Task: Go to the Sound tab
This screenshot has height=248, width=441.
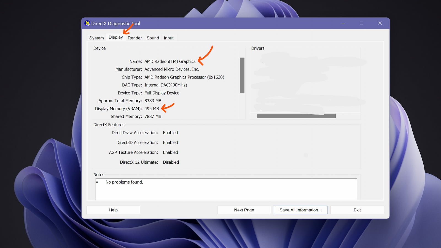Action: (153, 38)
